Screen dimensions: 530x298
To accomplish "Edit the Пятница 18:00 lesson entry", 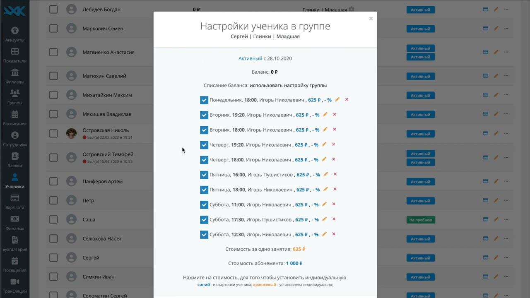I will pyautogui.click(x=325, y=189).
